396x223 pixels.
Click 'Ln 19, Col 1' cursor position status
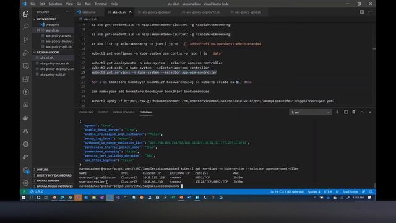tap(287, 192)
